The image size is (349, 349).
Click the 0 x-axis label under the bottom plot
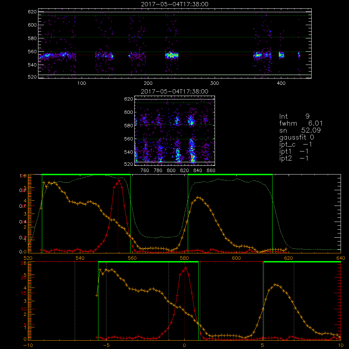pos(184,346)
